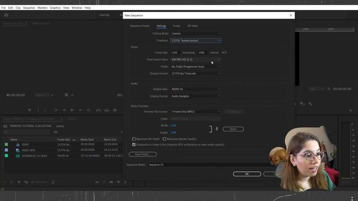Viewport: 358px width, 201px height.
Task: Uncheck Composite in Linear Color
Action: click(x=134, y=145)
